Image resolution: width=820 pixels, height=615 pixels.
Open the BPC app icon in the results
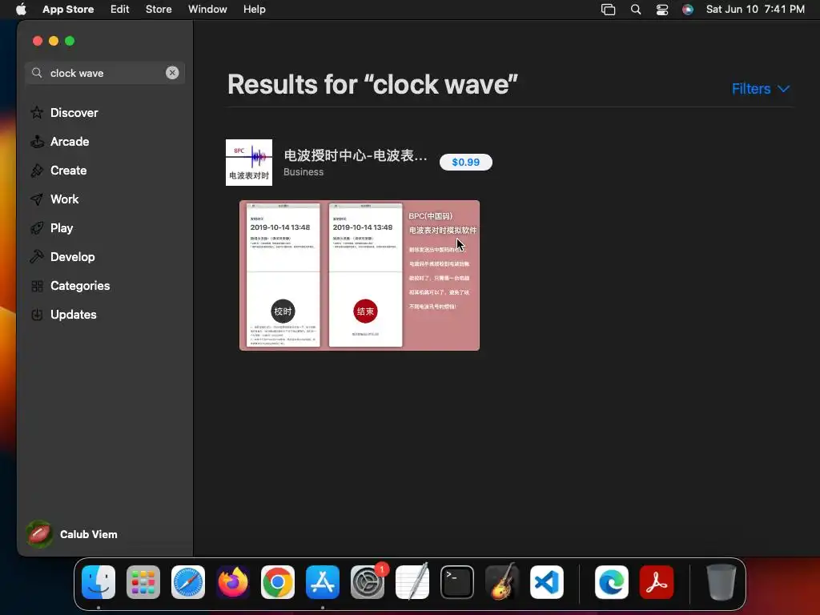click(249, 162)
